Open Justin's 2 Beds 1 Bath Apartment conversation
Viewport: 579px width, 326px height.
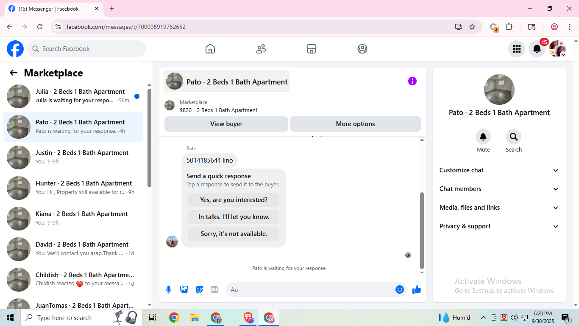[73, 157]
